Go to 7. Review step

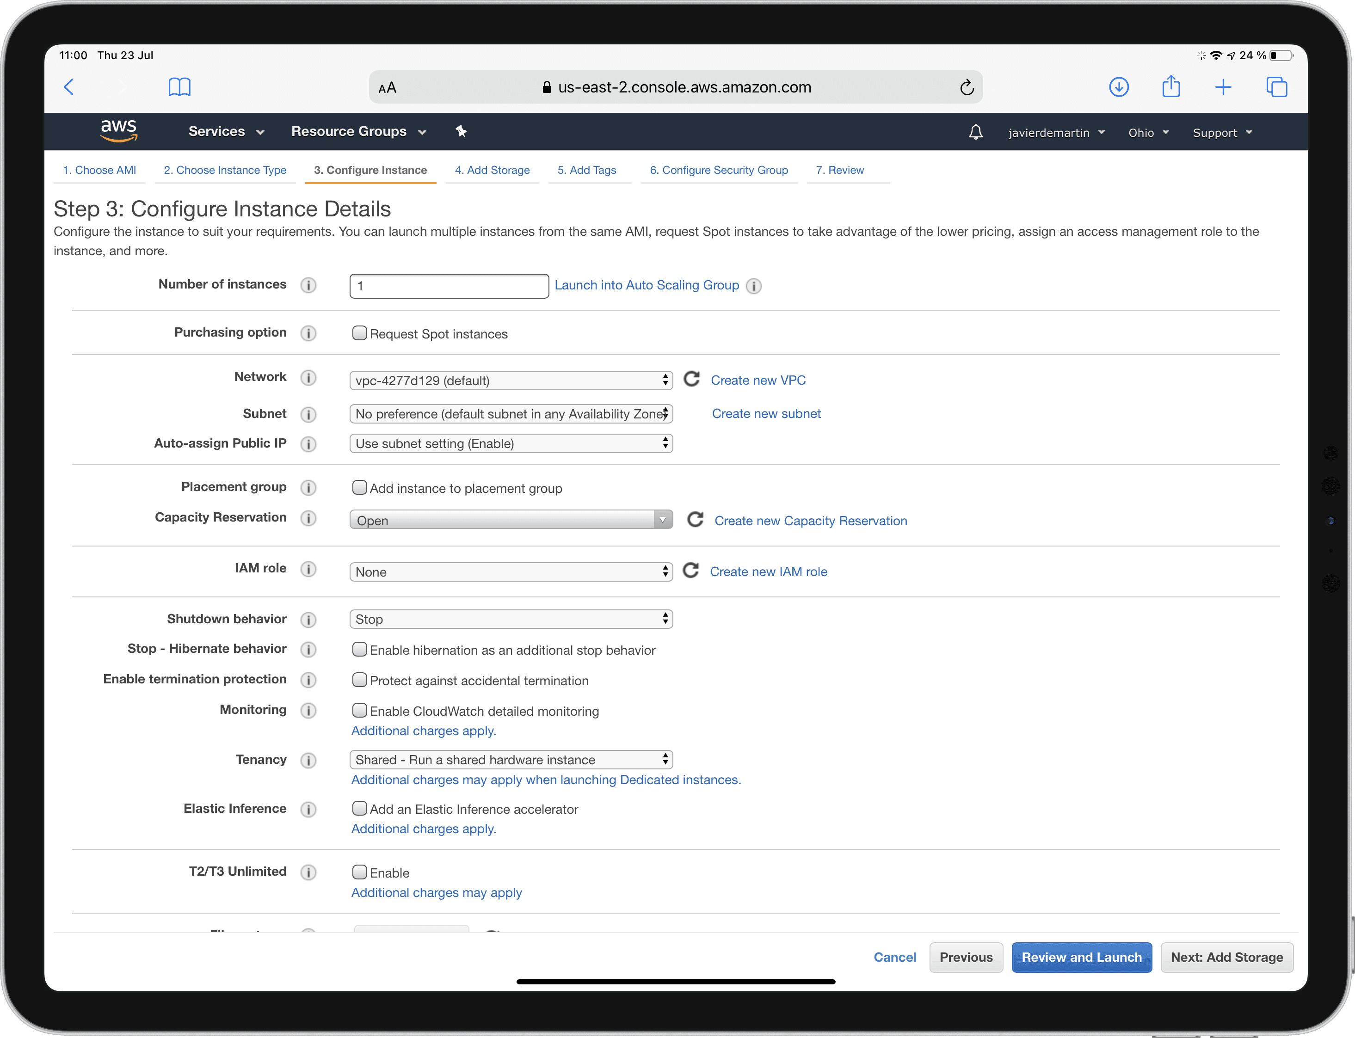tap(840, 170)
